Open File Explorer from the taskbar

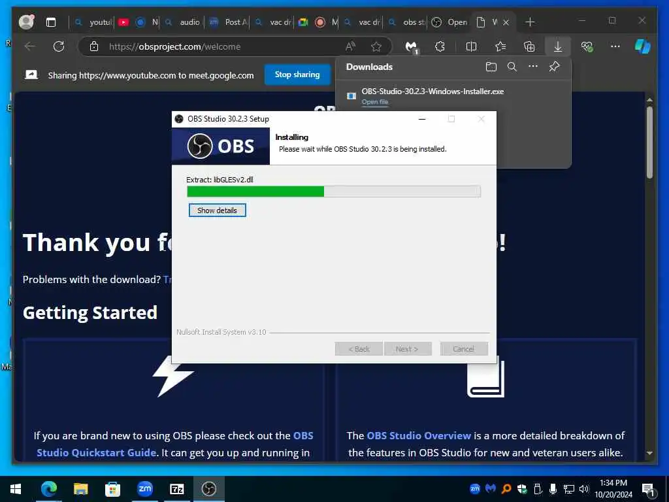point(80,489)
